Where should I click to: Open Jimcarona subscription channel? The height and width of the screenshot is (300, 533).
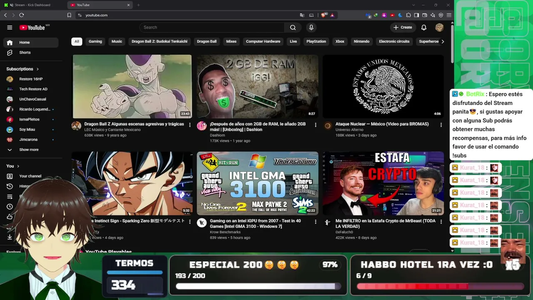31,140
